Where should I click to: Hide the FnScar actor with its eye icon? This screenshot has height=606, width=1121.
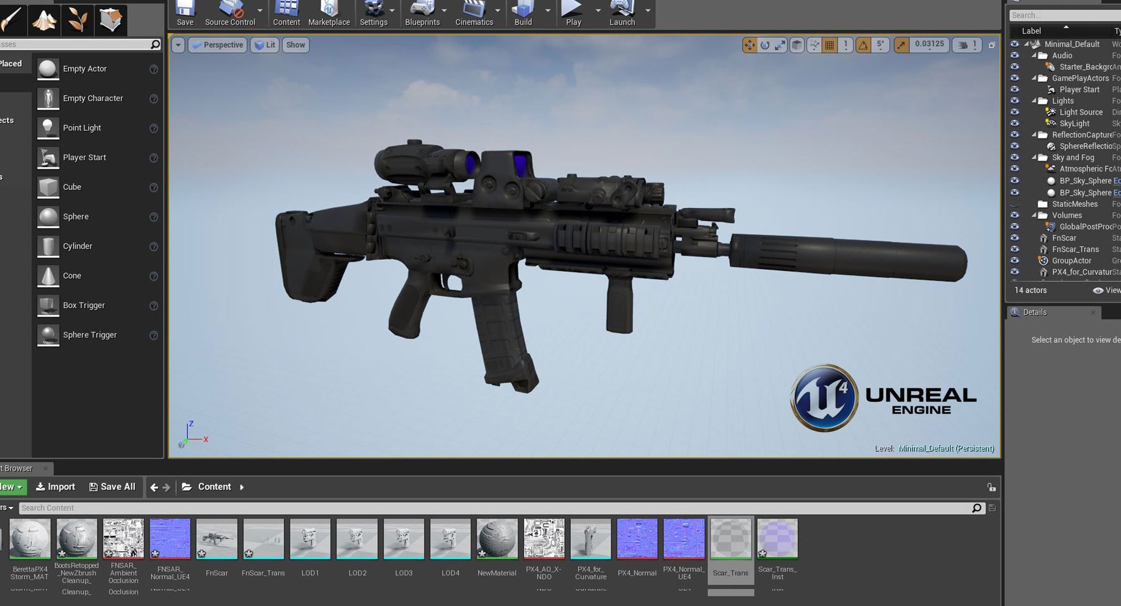point(1015,238)
